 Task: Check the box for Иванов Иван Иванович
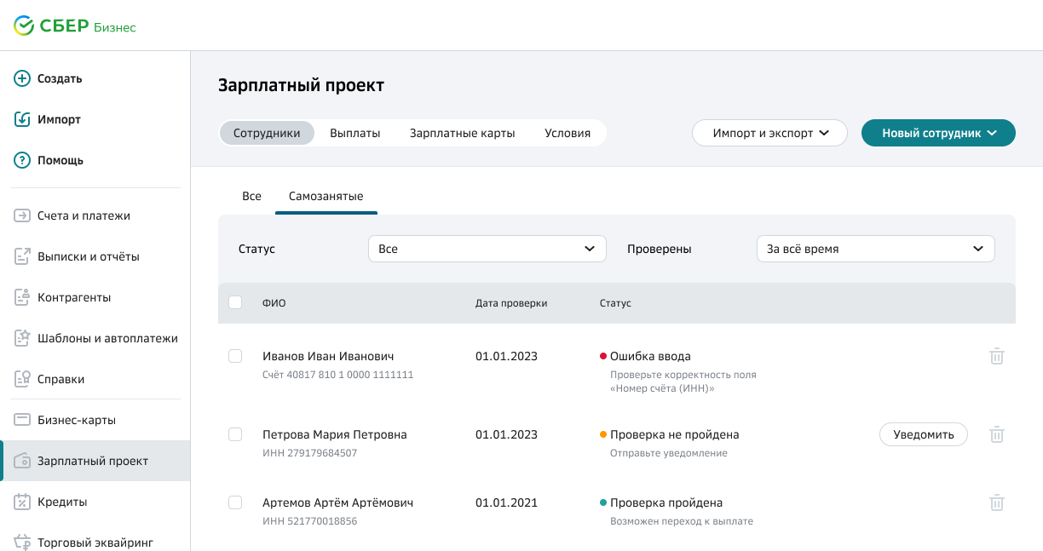point(235,356)
